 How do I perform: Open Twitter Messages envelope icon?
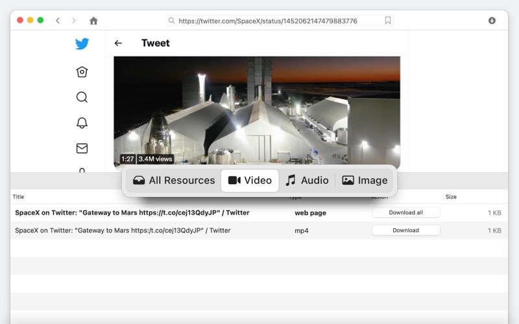[x=82, y=148]
